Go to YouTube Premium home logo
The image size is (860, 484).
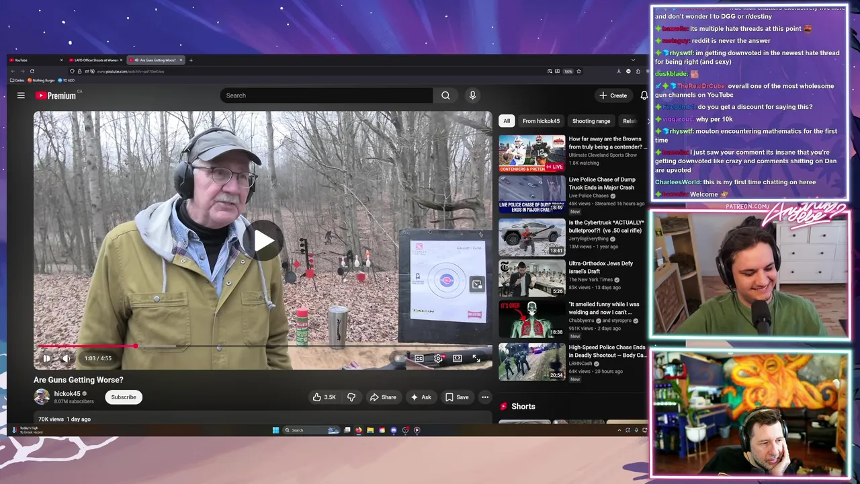pyautogui.click(x=57, y=95)
